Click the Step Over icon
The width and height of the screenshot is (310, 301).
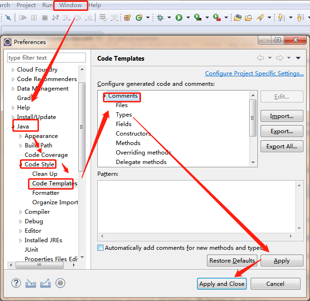(x=77, y=18)
